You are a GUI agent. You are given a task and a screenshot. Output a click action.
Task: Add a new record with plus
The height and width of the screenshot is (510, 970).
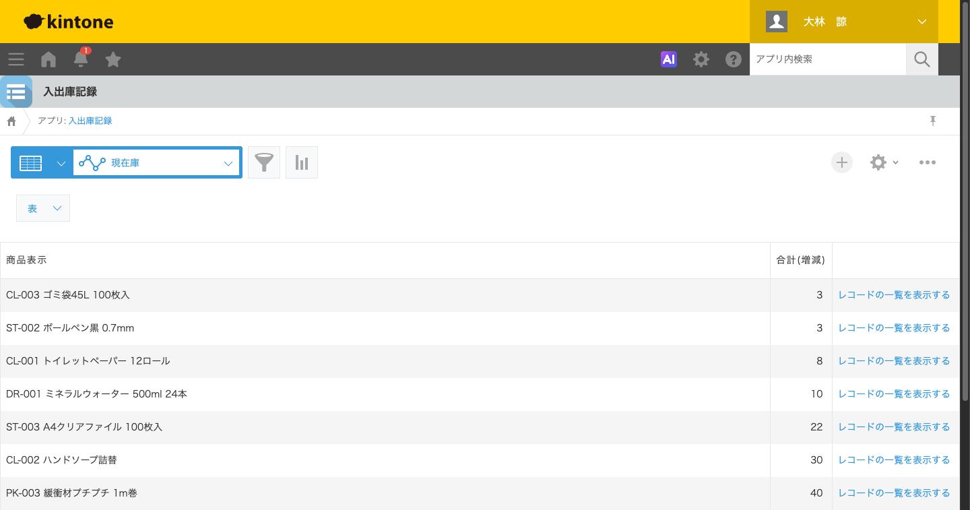tap(842, 162)
